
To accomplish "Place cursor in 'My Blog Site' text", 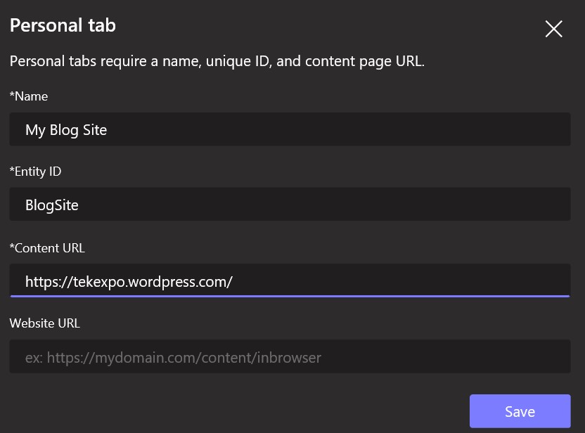I will pos(66,130).
